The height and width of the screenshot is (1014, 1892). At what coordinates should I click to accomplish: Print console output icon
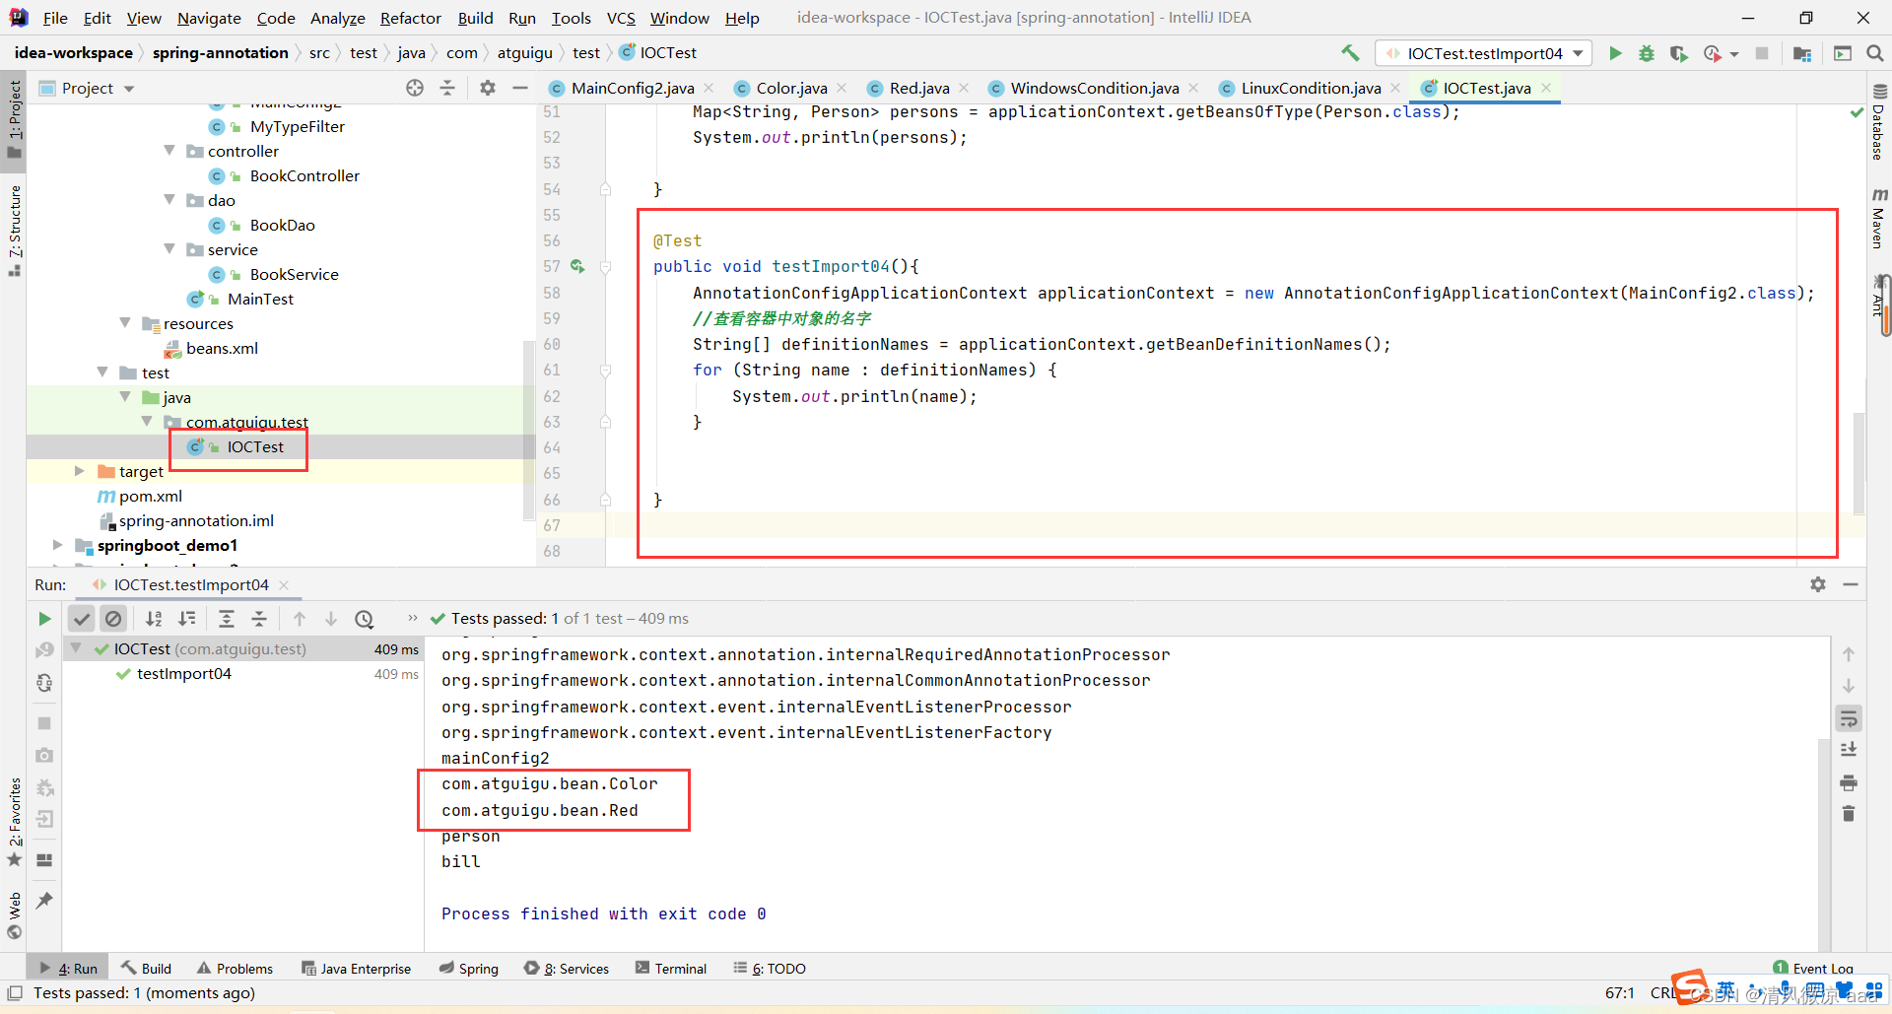(x=1849, y=782)
